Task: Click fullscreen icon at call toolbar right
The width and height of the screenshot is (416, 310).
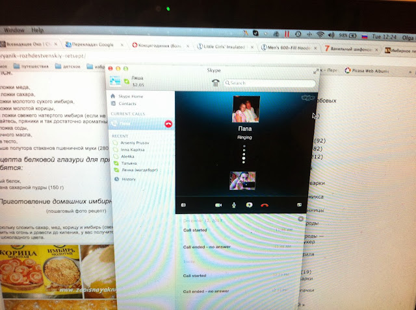Action: [299, 205]
